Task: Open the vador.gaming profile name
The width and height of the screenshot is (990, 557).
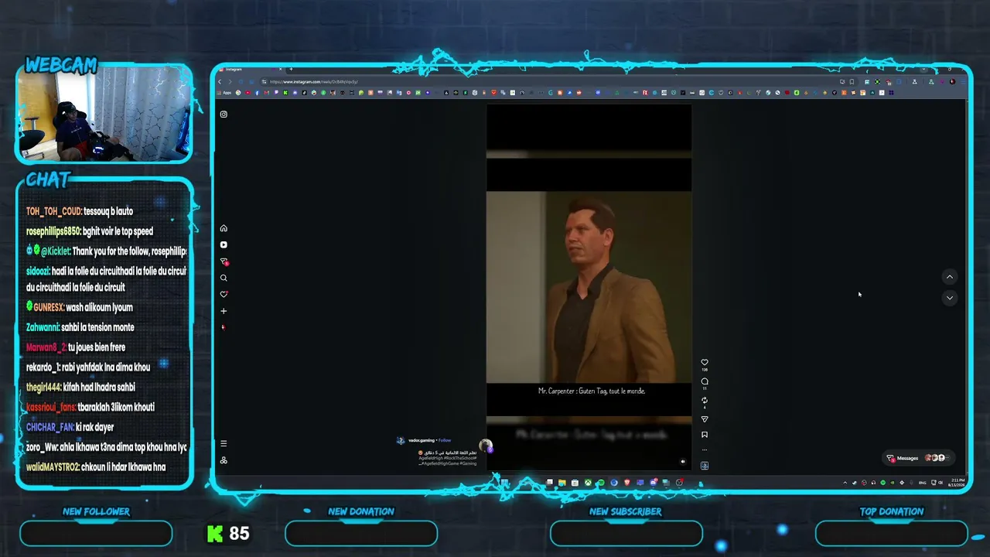Action: point(422,440)
